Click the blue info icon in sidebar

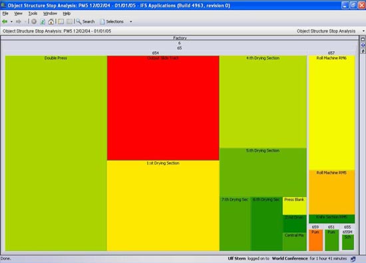(x=363, y=45)
